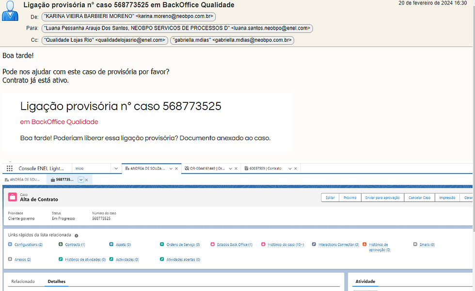Click the Anexos icon

pyautogui.click(x=10, y=259)
